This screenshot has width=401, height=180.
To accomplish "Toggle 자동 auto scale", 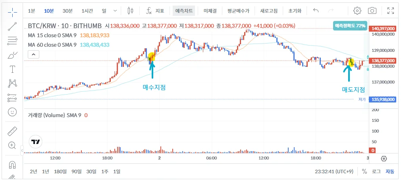I will click(390, 171).
